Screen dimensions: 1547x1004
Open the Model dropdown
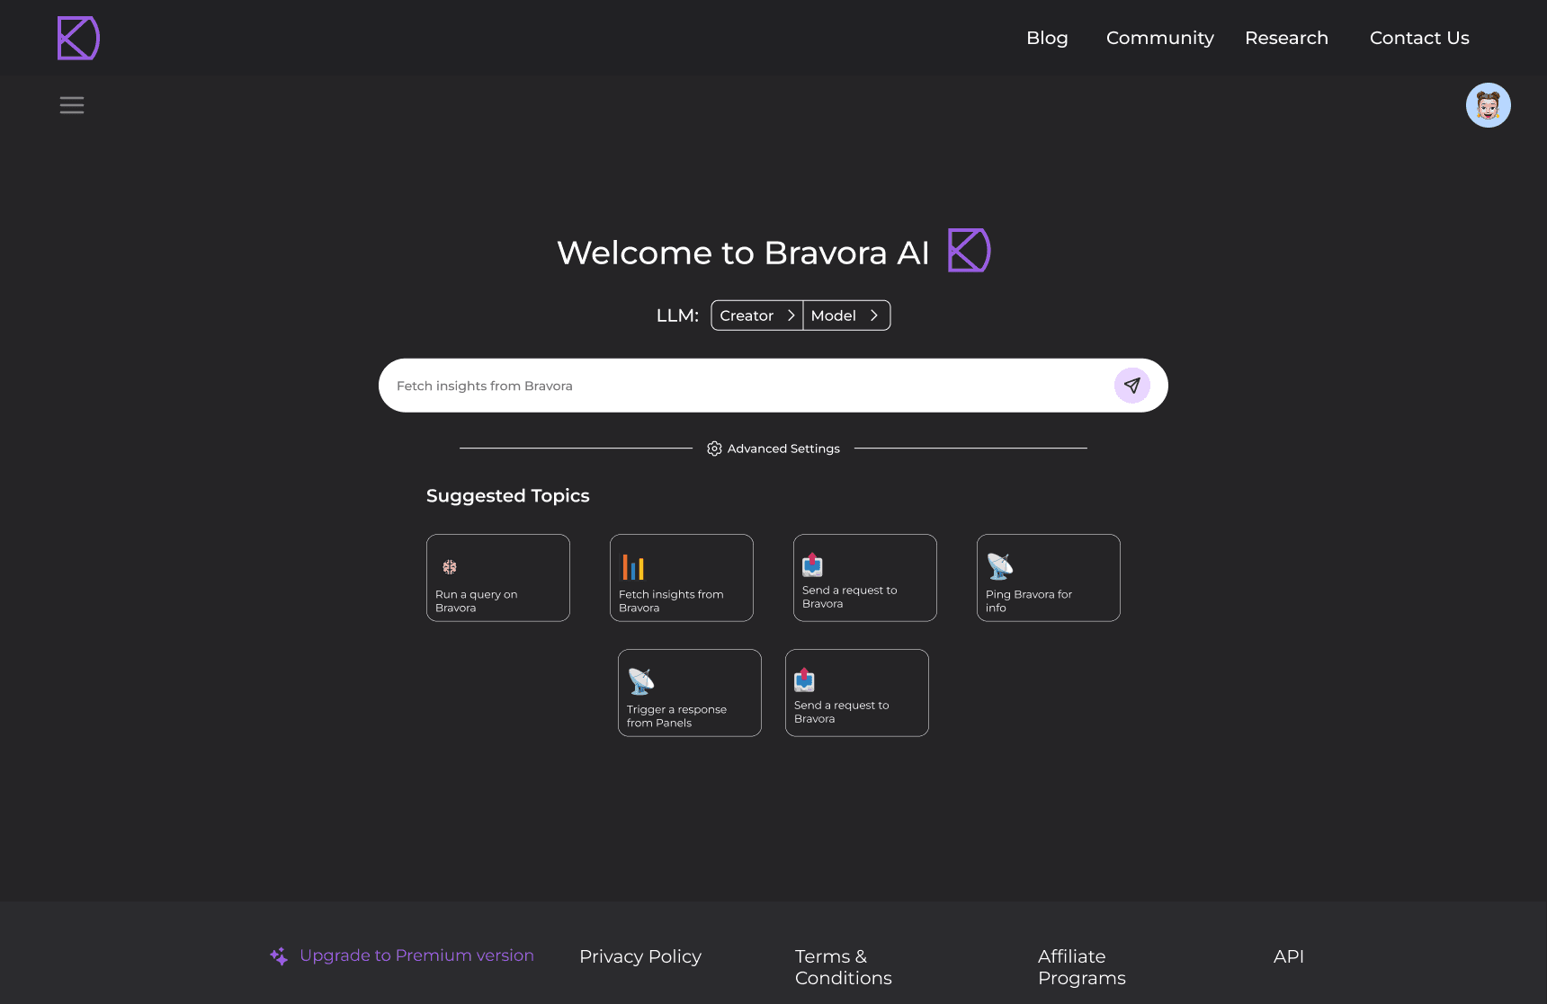[x=845, y=315]
